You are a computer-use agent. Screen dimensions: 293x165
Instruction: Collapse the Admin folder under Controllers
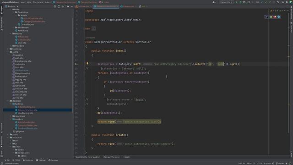(16, 15)
